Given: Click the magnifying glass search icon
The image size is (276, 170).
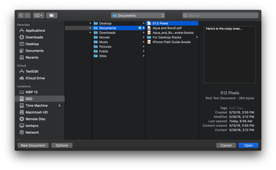Looking at the screenshot, I should 185,16.
